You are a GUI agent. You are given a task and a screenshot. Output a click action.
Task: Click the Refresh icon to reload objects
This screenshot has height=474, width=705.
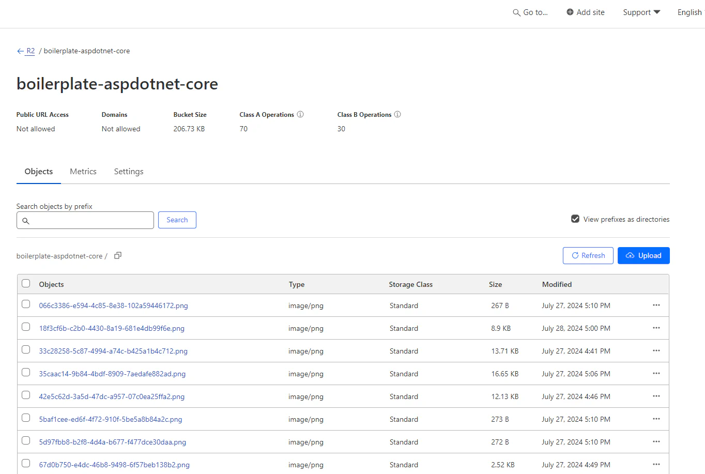[x=575, y=255]
